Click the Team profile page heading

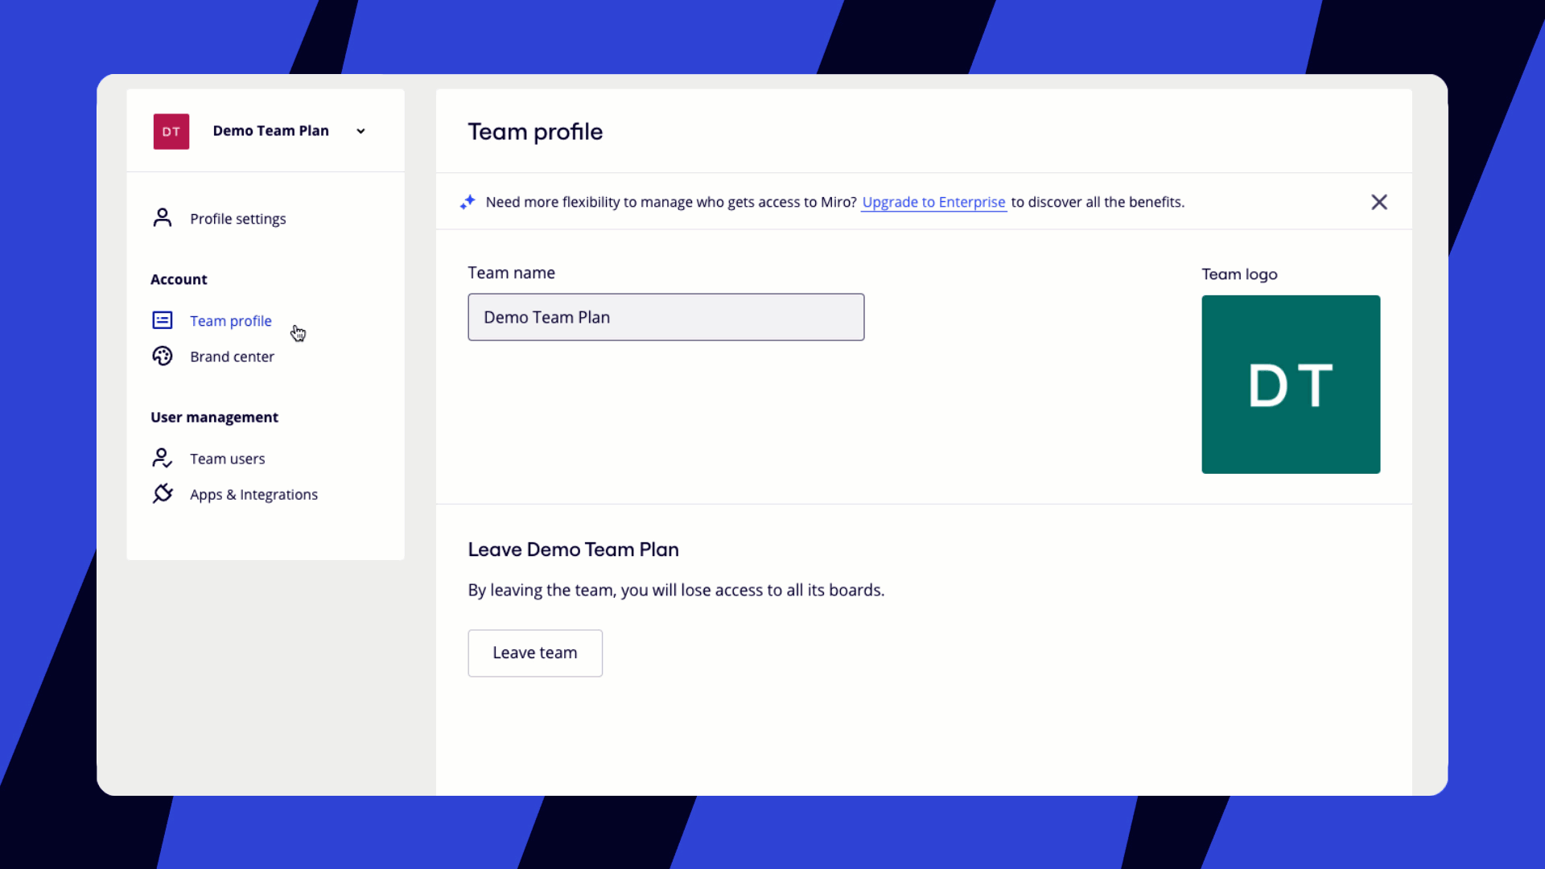point(535,132)
